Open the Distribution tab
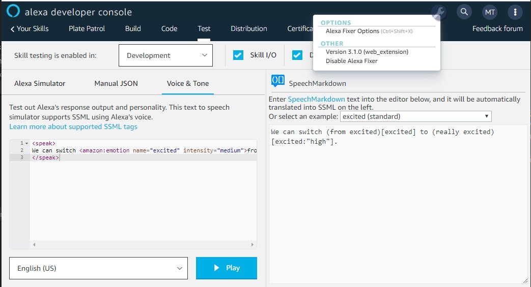This screenshot has height=287, width=531. pos(249,29)
